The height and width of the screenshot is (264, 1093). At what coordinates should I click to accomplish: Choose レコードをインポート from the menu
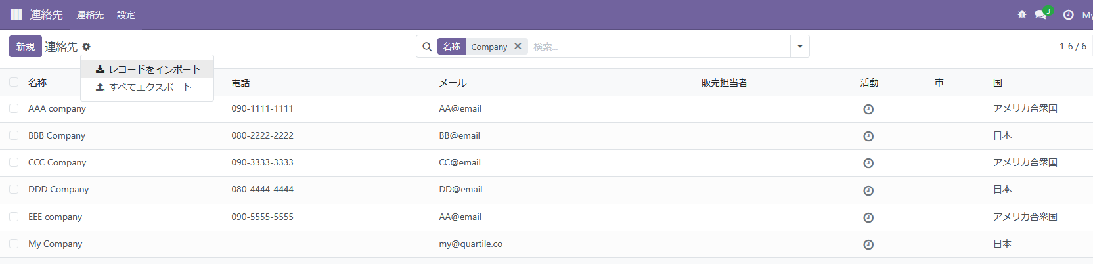pyautogui.click(x=154, y=69)
